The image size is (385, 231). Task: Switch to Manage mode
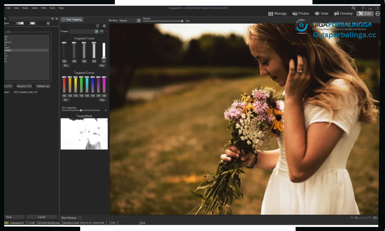point(277,13)
